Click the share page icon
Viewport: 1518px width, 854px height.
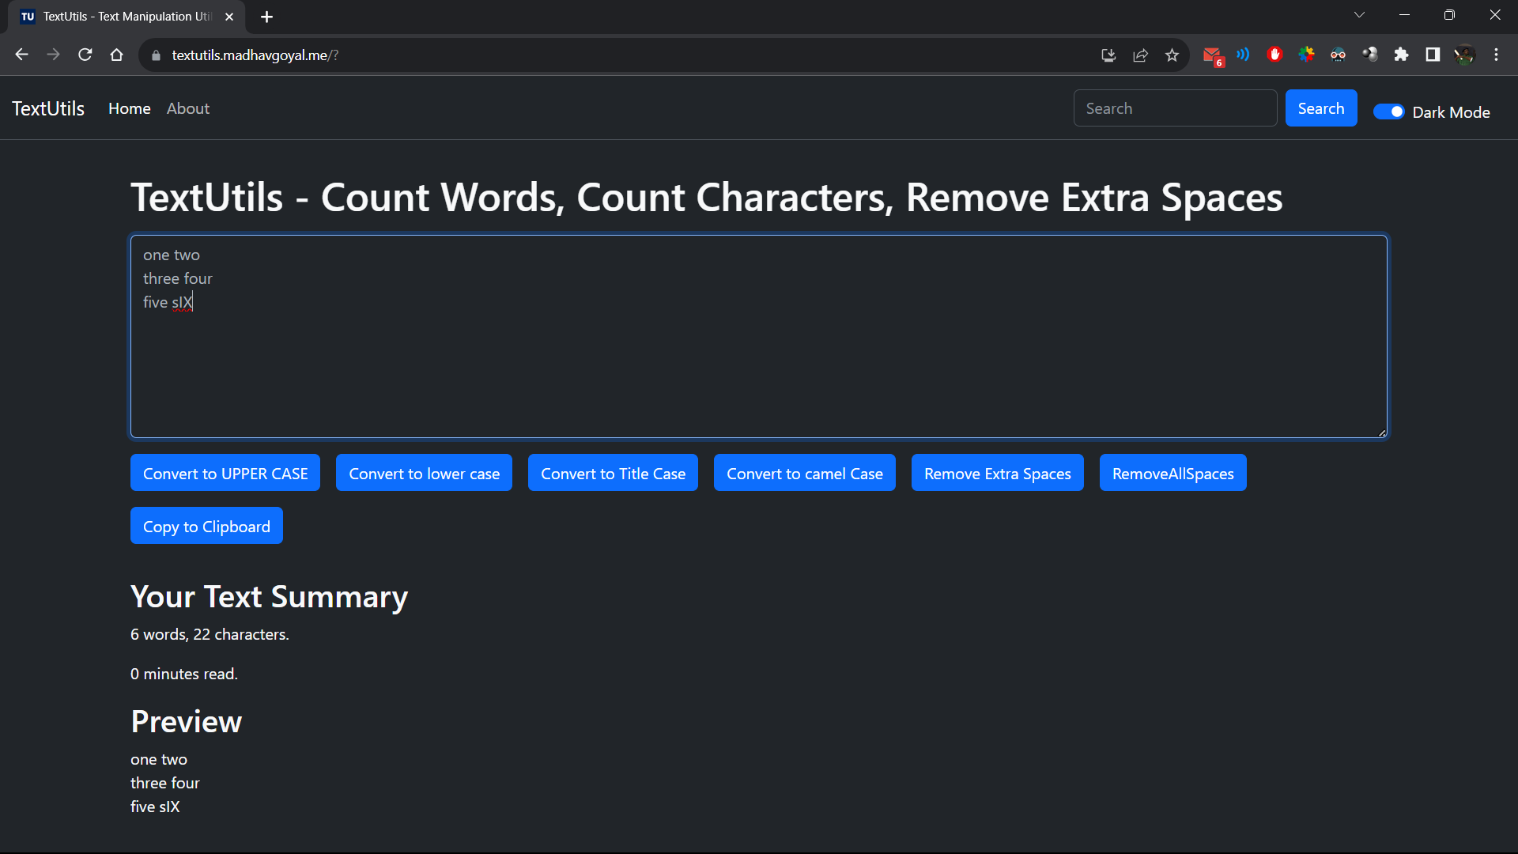point(1140,55)
